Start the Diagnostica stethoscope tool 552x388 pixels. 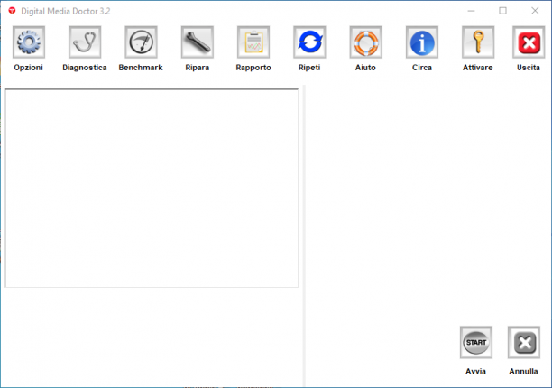[85, 42]
